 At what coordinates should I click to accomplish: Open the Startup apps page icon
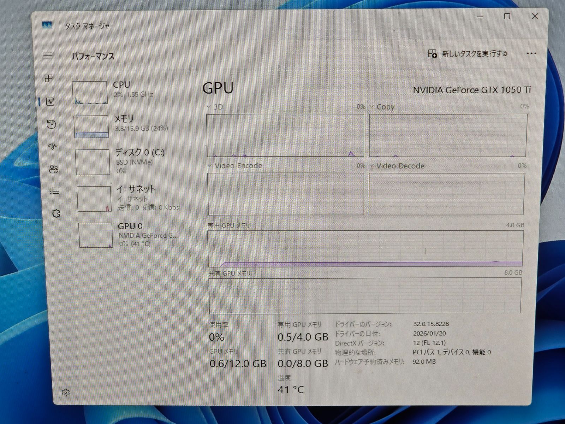click(x=53, y=147)
